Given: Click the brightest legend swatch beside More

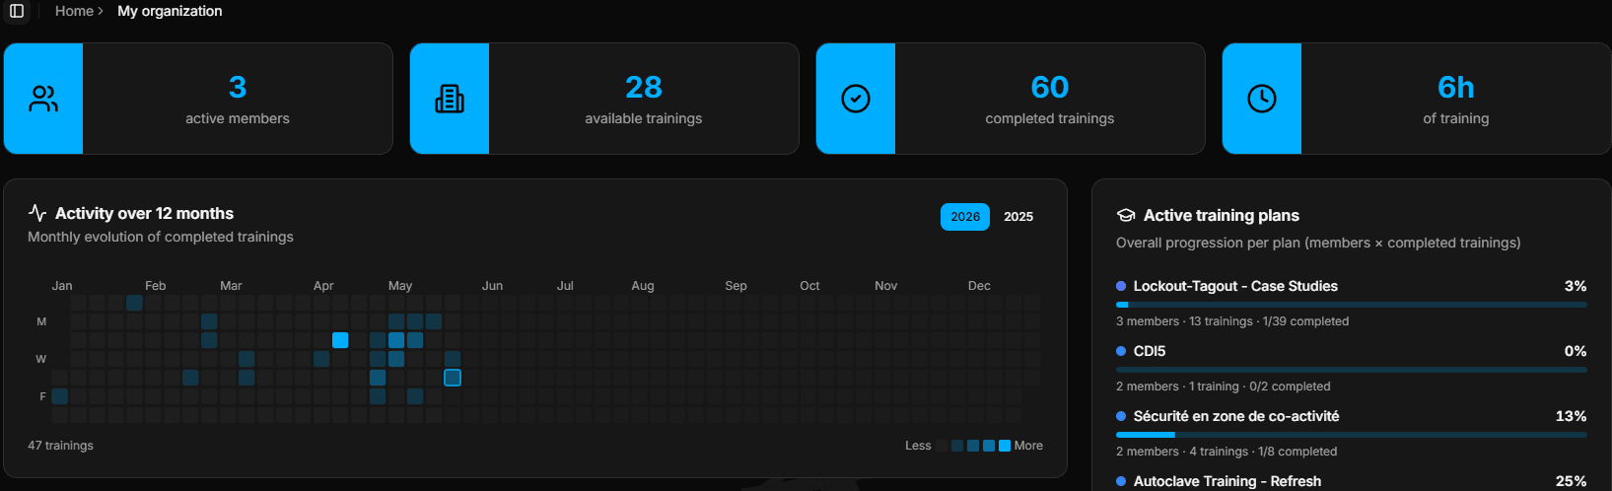Looking at the screenshot, I should click(x=1005, y=446).
